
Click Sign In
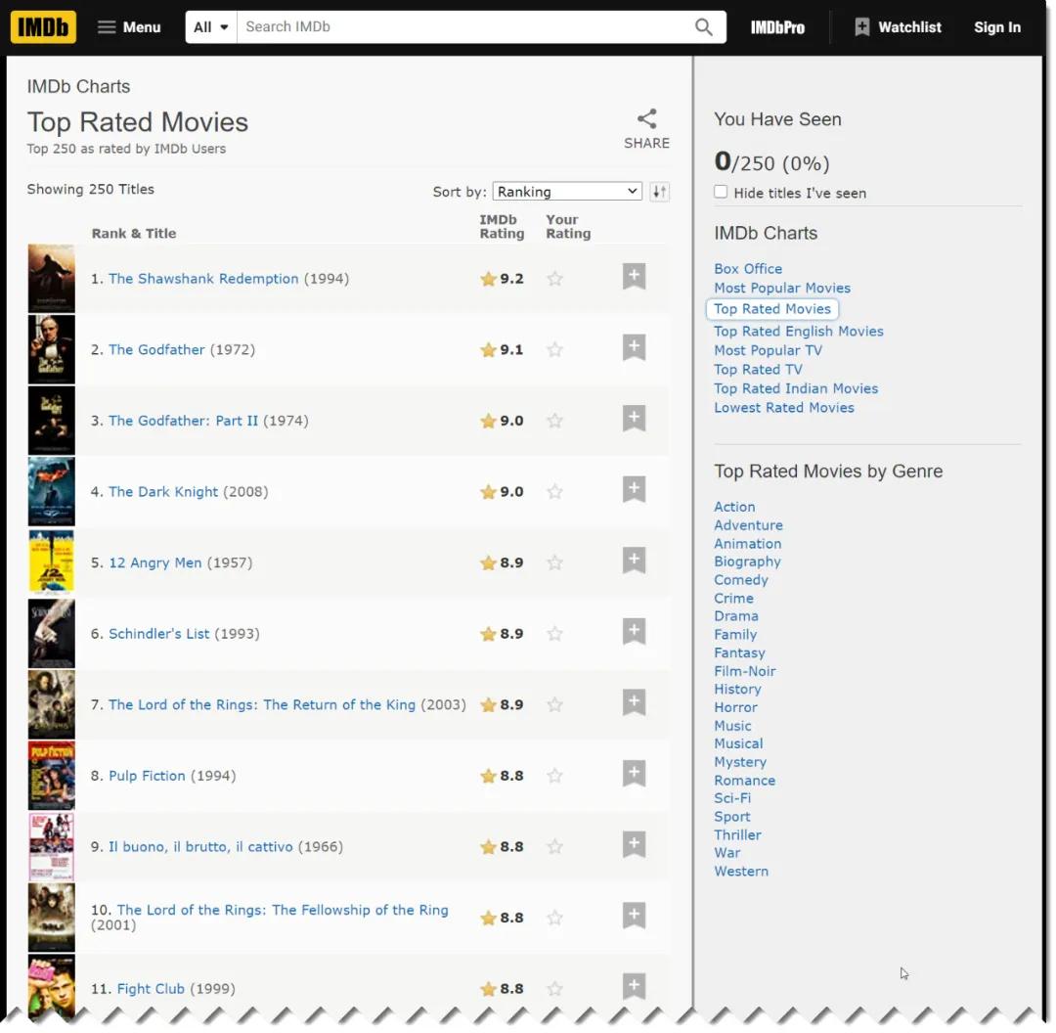(997, 27)
